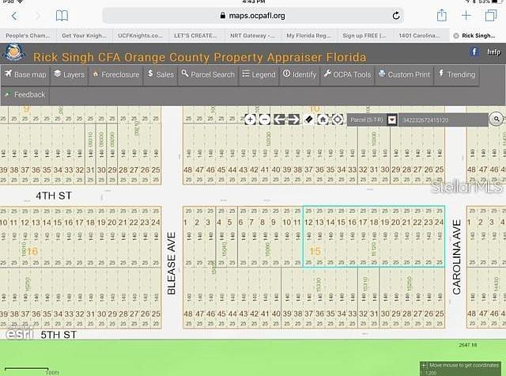Click block number 16 label

32,251
